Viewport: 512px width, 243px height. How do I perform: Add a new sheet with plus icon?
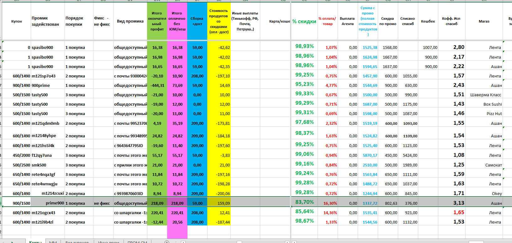pos(167,242)
